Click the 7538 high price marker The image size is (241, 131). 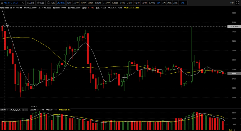[x=6, y=25]
